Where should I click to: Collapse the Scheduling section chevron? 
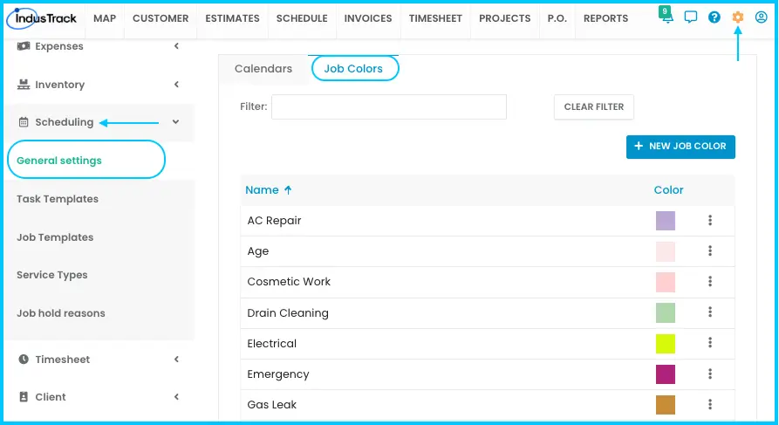tap(175, 122)
